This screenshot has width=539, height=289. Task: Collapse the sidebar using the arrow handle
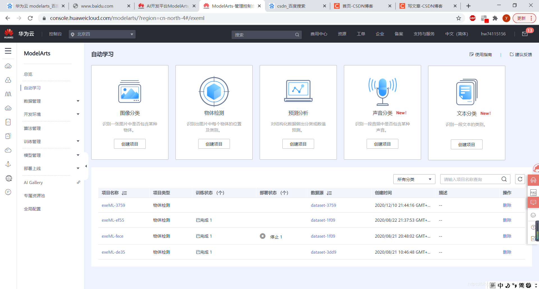86,166
